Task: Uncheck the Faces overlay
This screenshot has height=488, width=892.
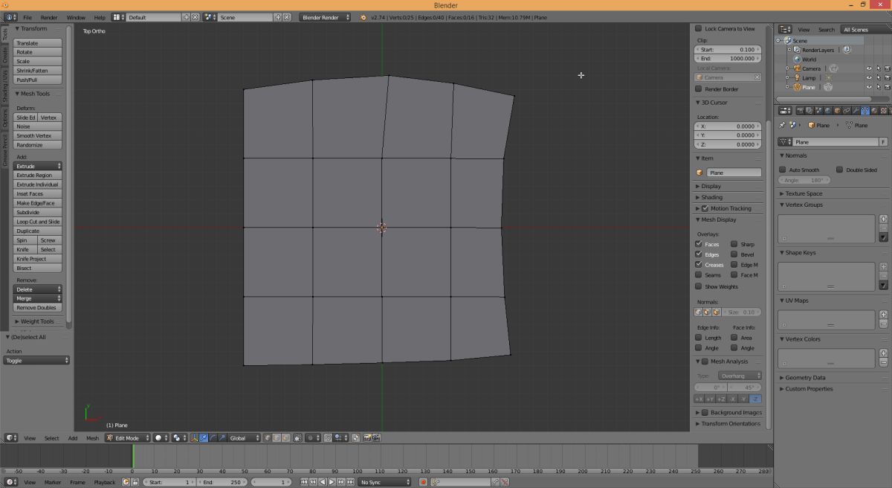Action: [x=698, y=244]
